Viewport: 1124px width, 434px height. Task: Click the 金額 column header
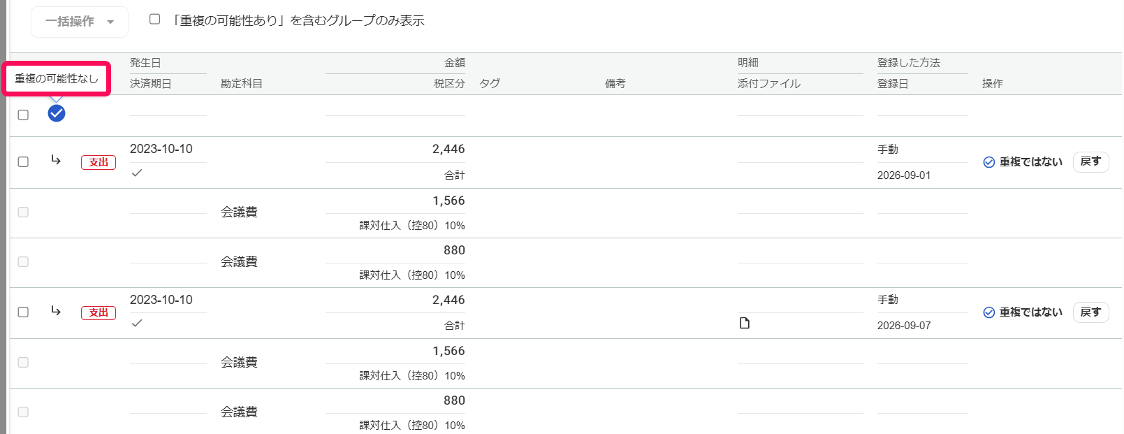455,63
